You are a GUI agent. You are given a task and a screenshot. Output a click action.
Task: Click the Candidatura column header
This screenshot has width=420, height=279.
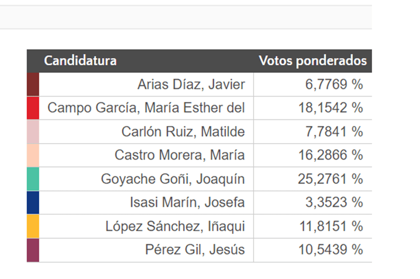click(80, 61)
